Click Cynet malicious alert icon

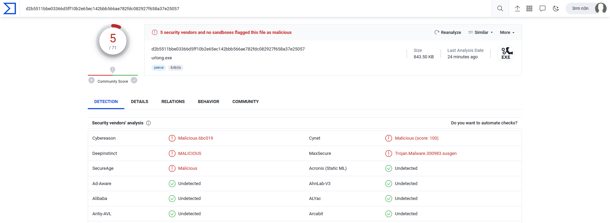click(389, 138)
